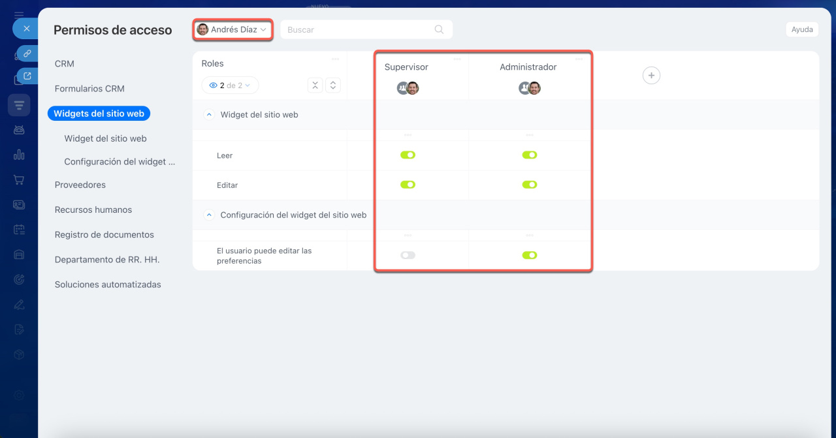836x438 pixels.
Task: Open Recursos humanos permissions section
Action: 93,210
